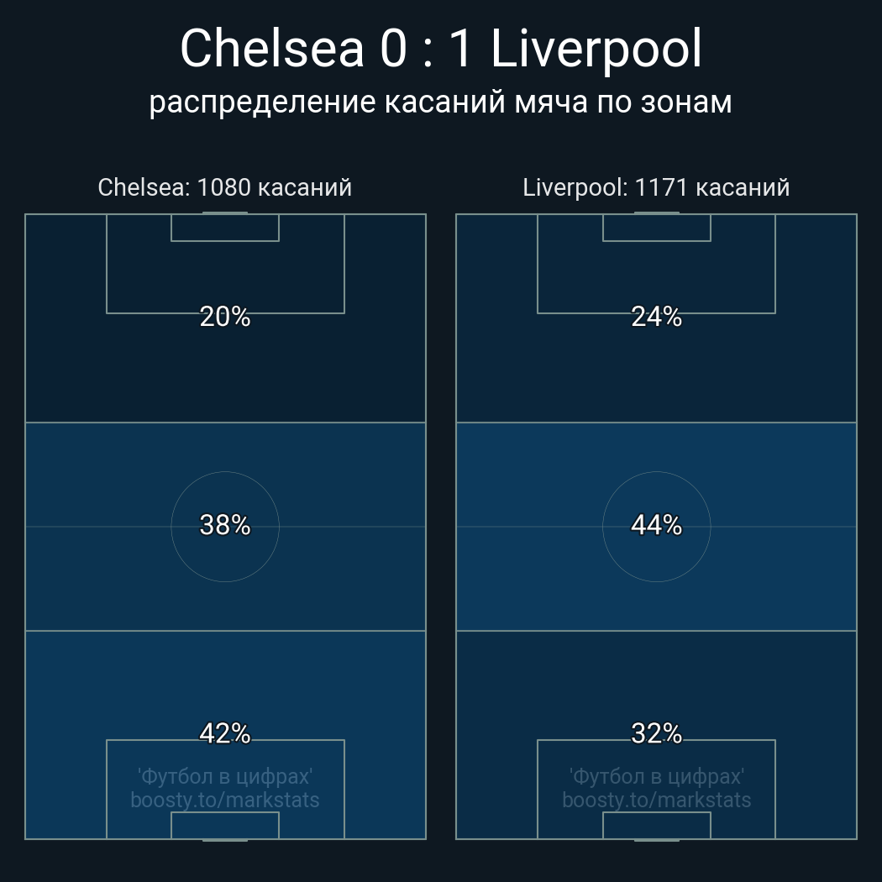Click the Chelsea 0 : 1 Liverpool title
882x882 pixels.
441,49
